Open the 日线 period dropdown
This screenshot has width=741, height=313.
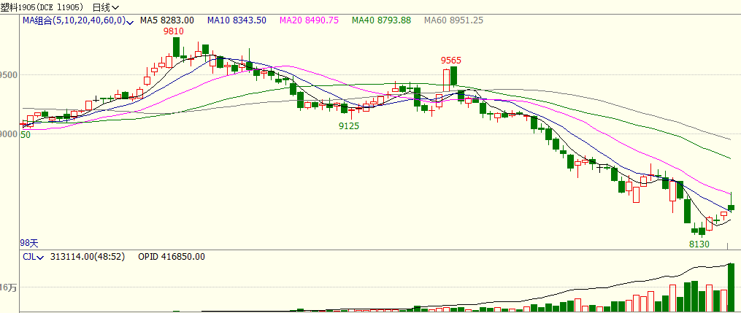(x=106, y=7)
